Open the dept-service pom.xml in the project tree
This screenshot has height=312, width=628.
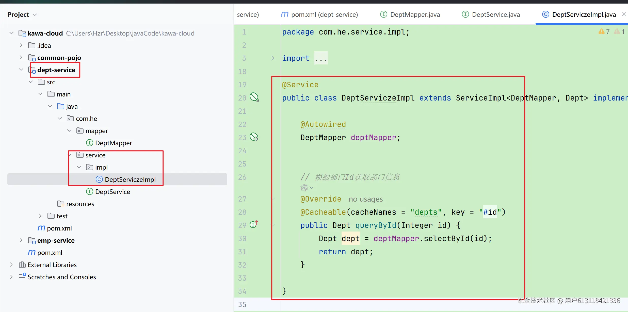(59, 228)
